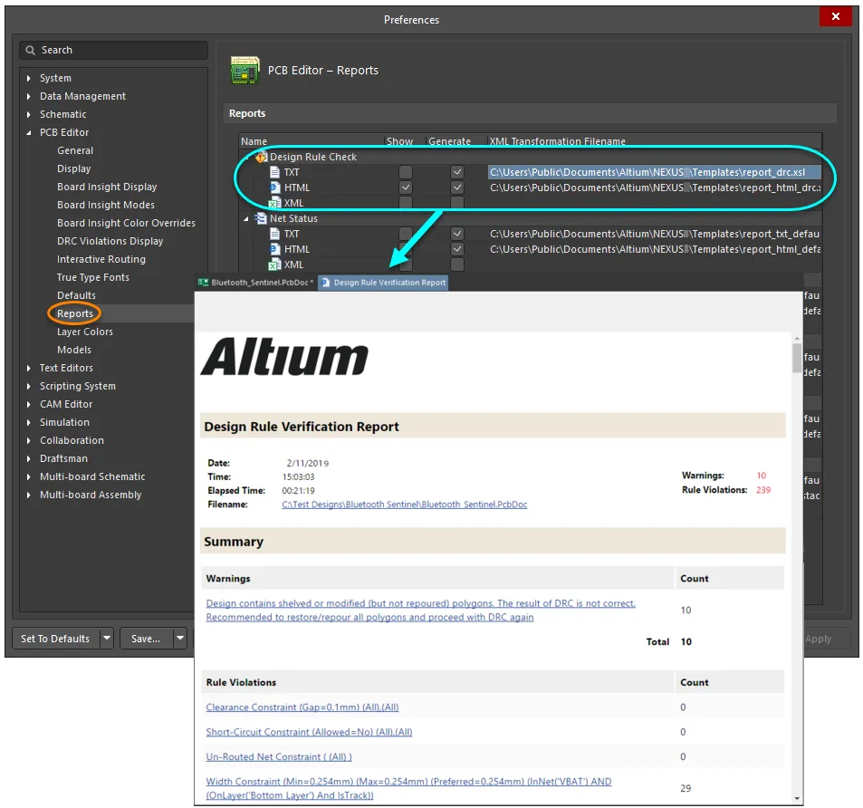Screen dimensions: 863x808
Task: Open the Bluetooth_Sentinel.PcbDoc filename link
Action: [405, 505]
